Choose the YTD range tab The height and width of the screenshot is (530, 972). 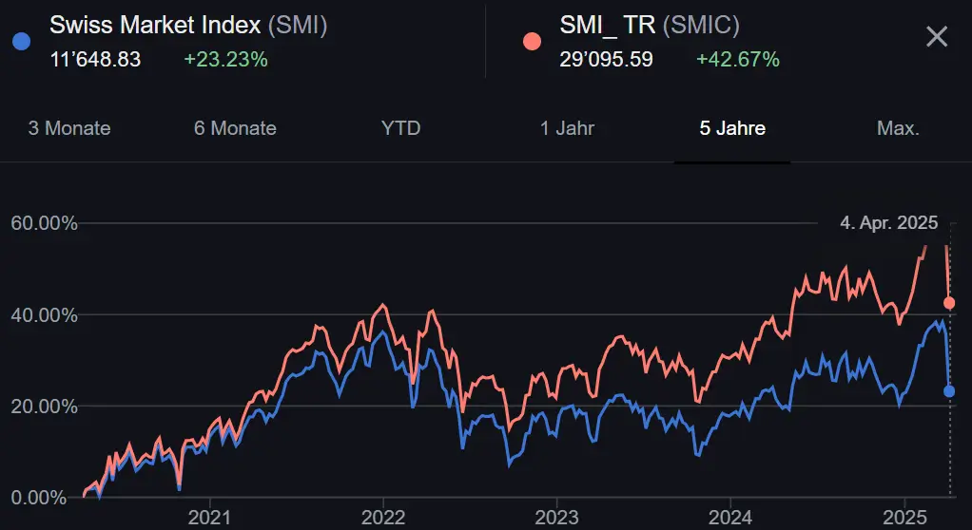400,128
